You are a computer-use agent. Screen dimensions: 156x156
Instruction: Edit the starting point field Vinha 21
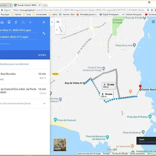coord(19,30)
